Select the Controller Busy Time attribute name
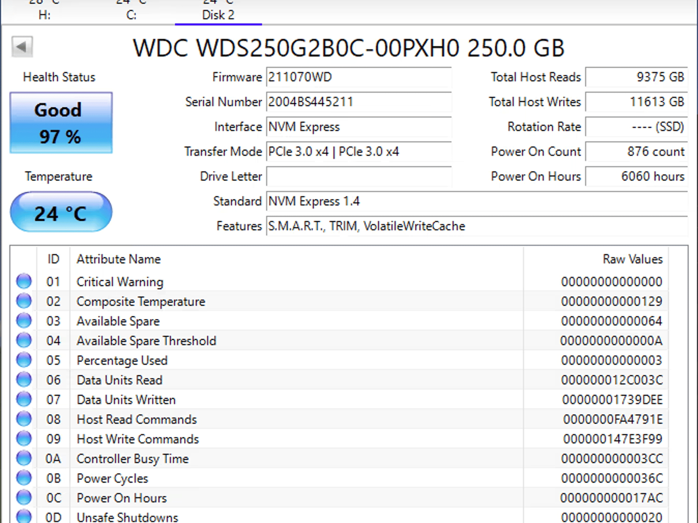 pos(133,459)
